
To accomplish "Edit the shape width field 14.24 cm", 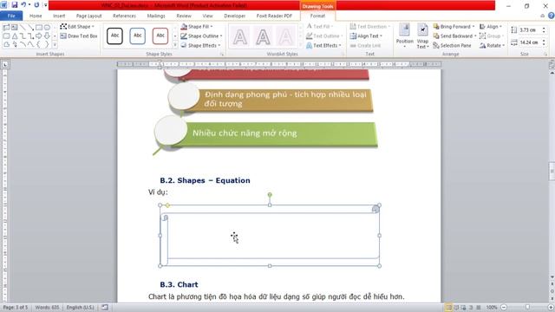I will click(530, 42).
